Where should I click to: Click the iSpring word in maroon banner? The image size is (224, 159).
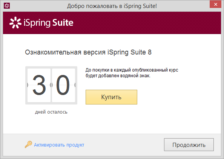point(37,23)
